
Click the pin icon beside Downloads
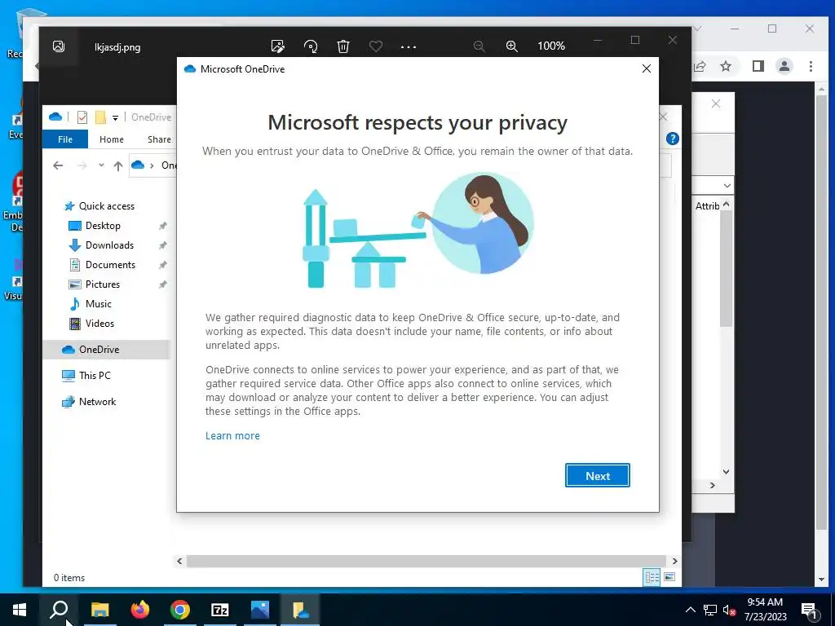click(163, 245)
